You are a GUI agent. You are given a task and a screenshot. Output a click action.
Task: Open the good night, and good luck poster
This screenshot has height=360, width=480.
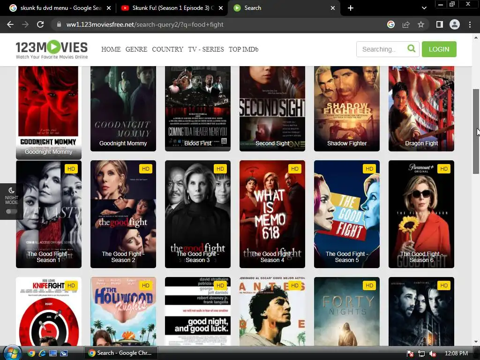click(198, 311)
